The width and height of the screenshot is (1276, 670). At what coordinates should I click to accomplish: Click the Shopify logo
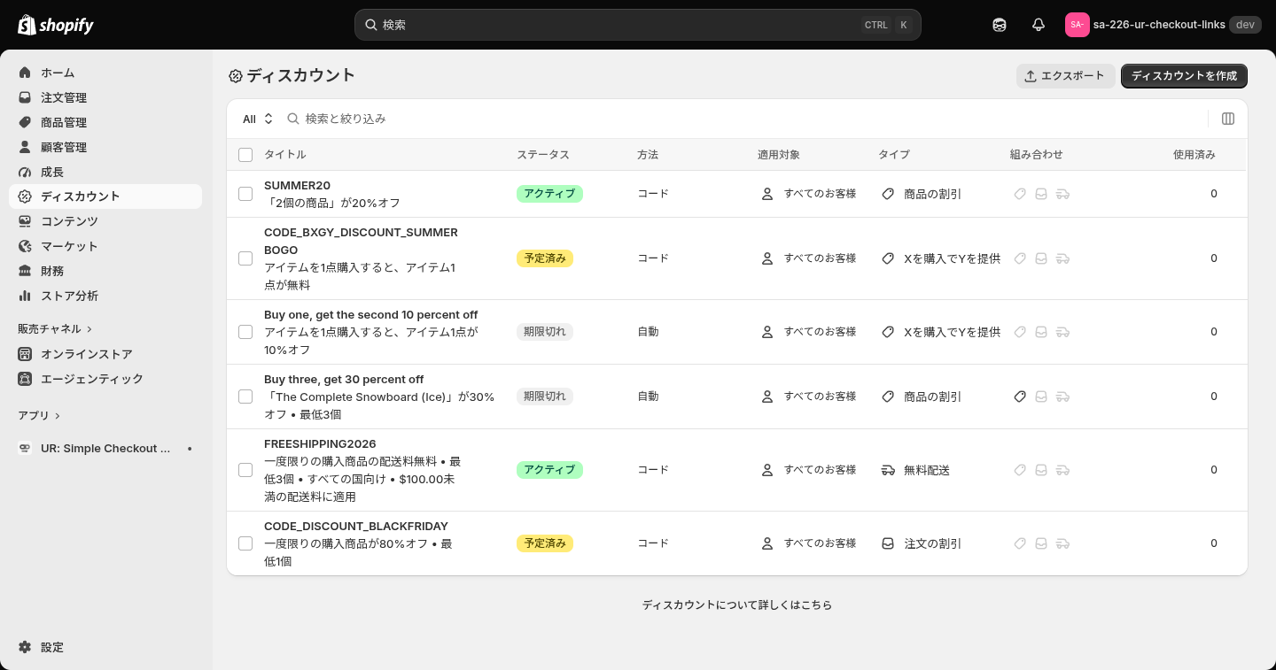coord(56,25)
